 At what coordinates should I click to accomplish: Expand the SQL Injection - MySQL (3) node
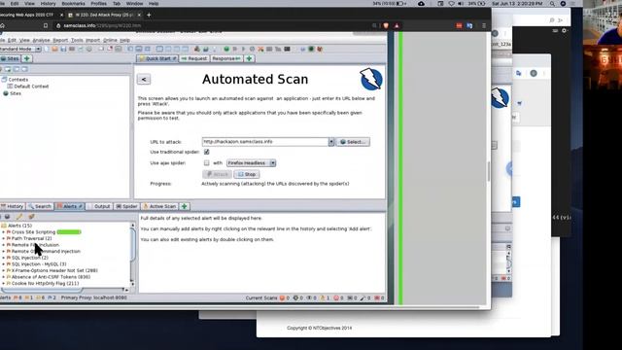coord(4,263)
